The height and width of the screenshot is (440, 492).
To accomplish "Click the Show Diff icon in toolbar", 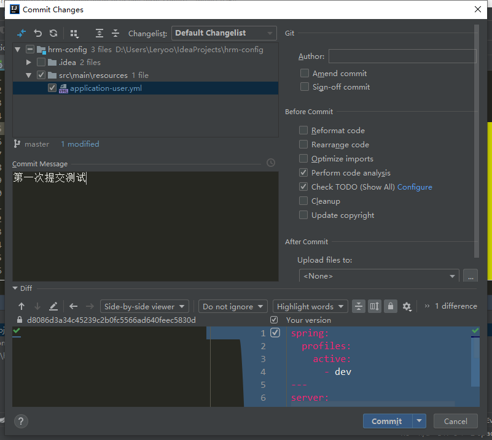I will 21,33.
